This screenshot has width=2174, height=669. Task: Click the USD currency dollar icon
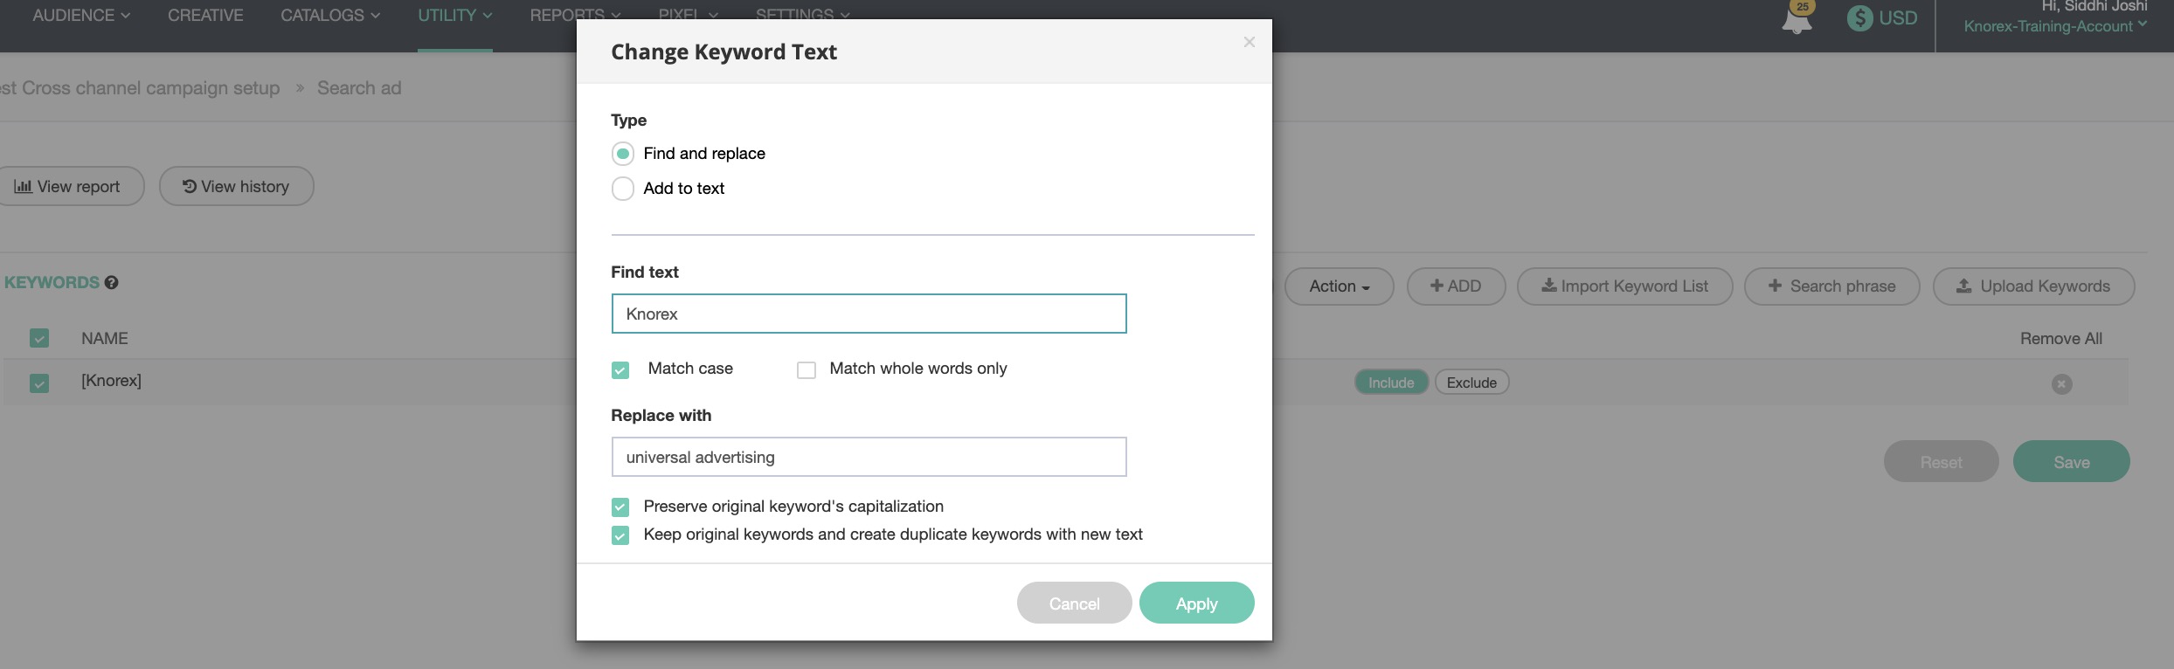coord(1859,17)
